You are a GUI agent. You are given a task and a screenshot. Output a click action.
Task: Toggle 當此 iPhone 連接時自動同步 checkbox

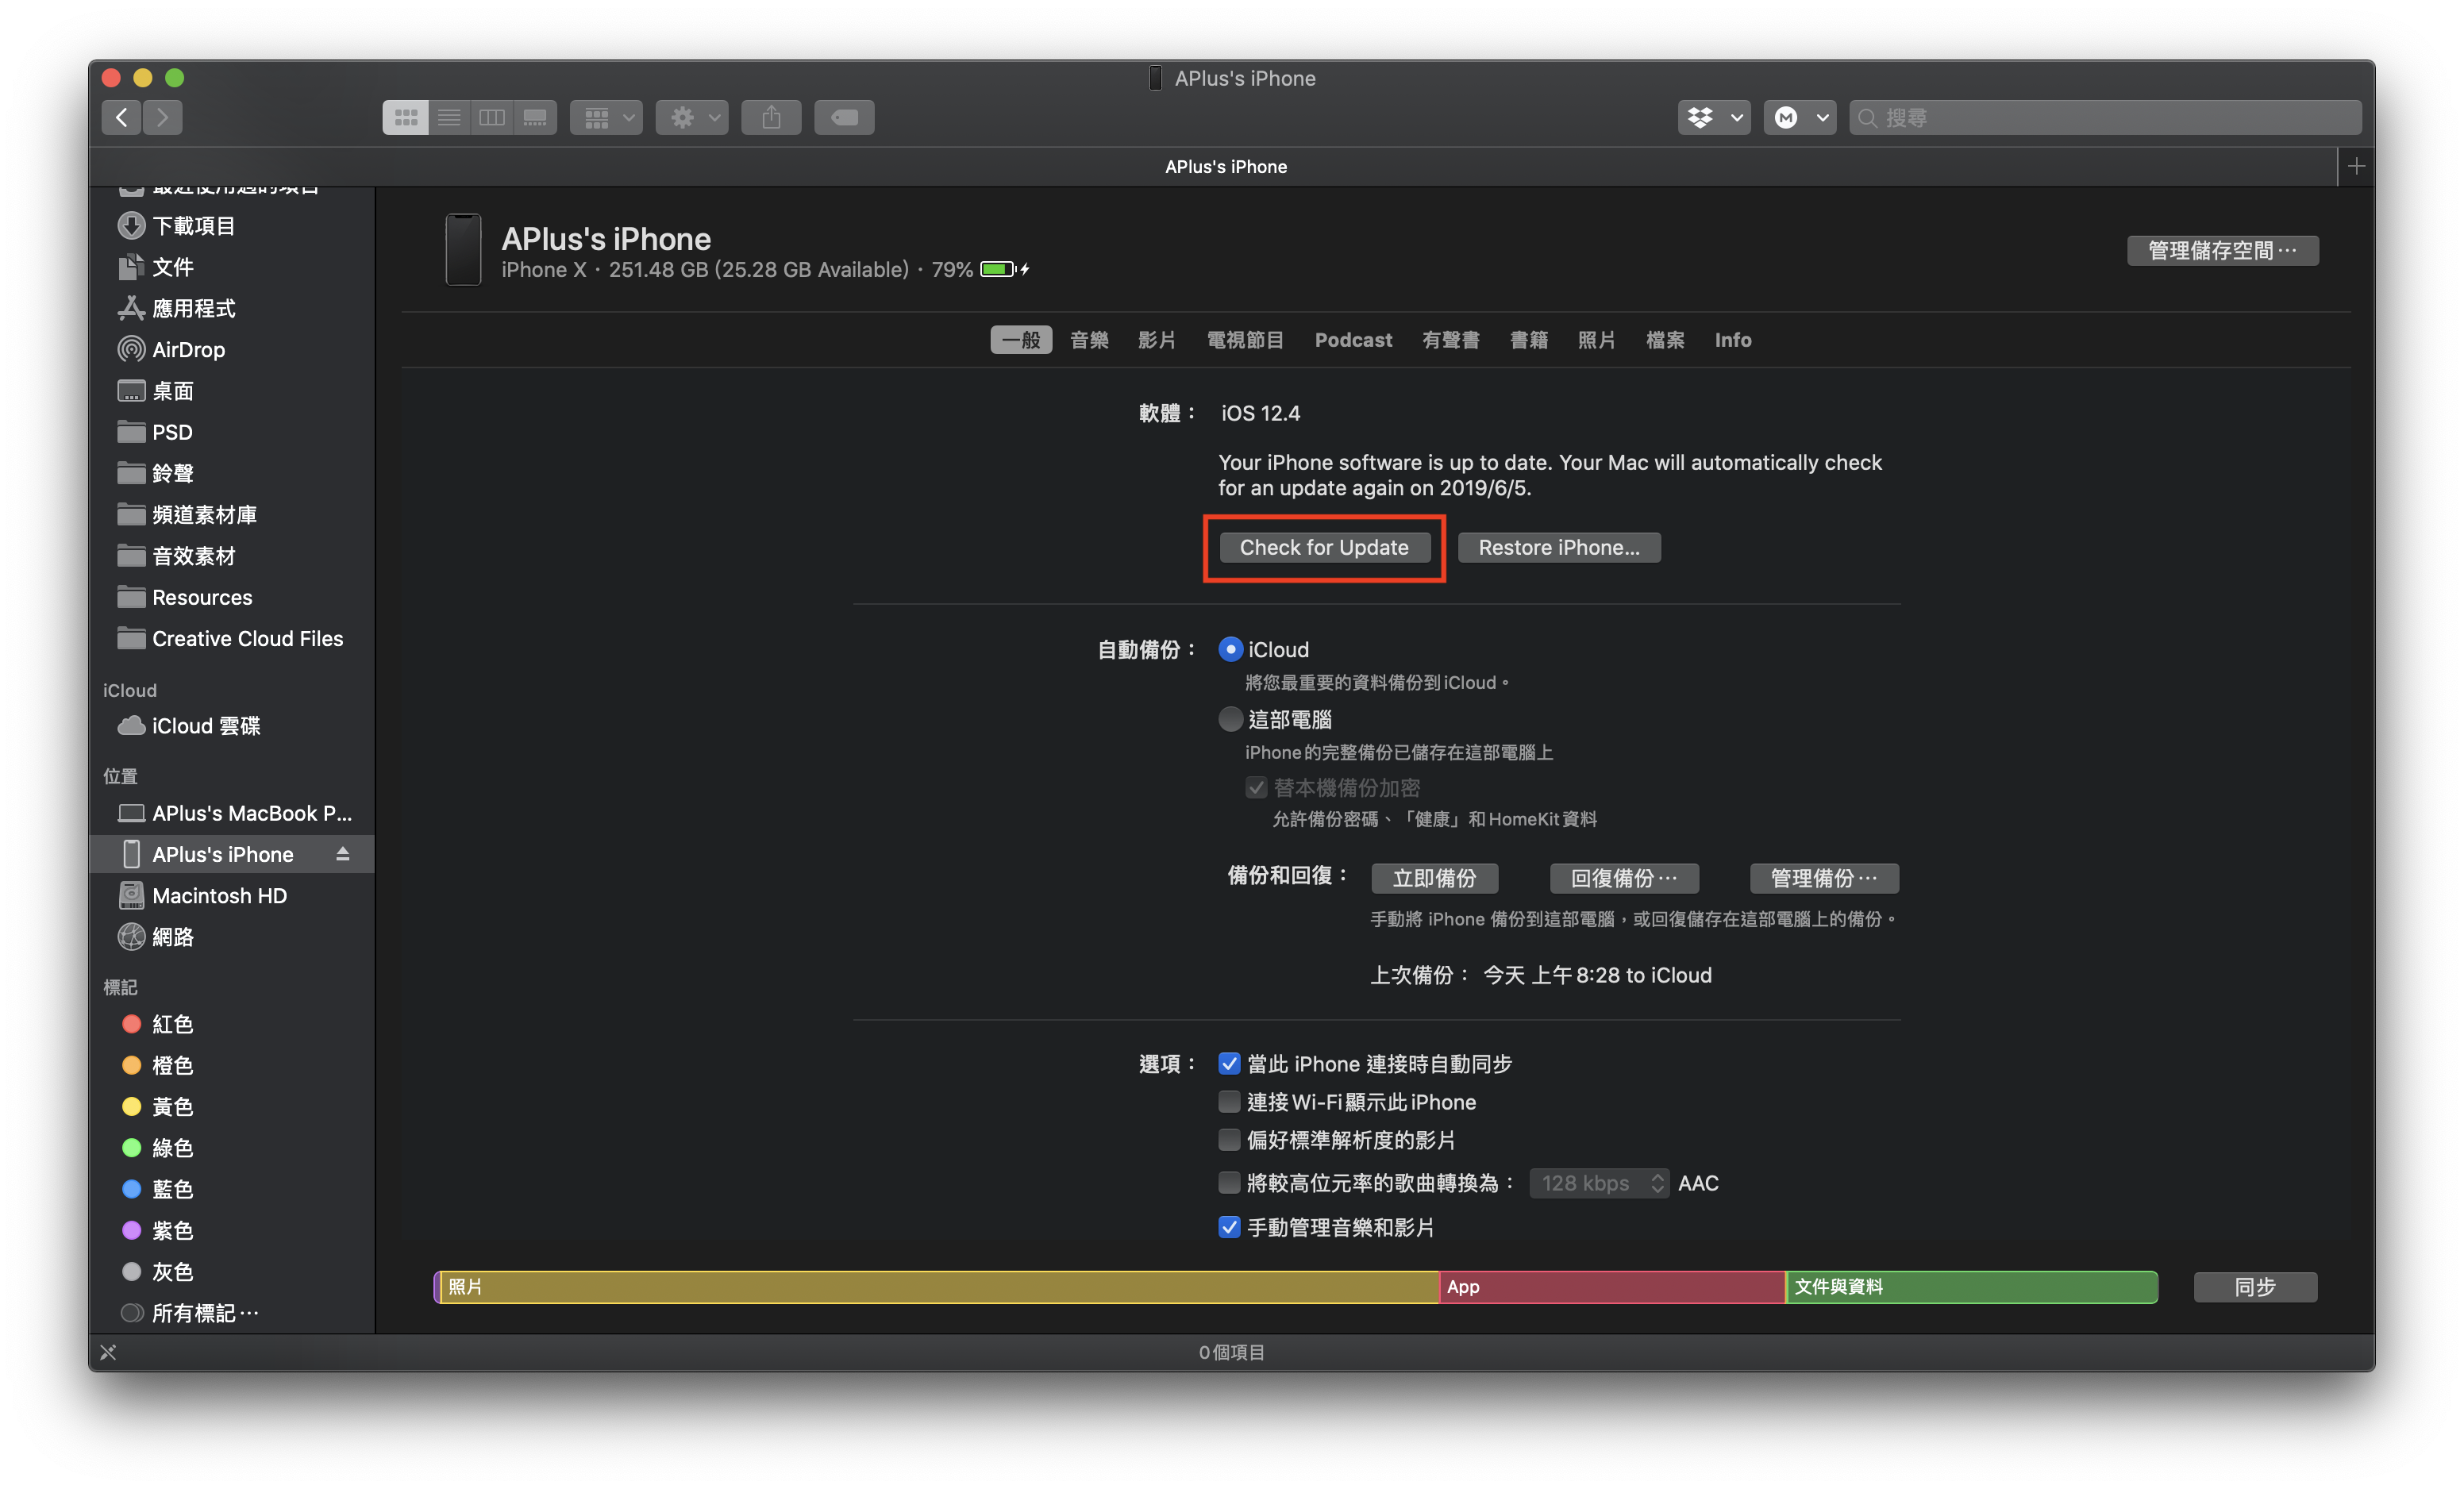1229,1063
